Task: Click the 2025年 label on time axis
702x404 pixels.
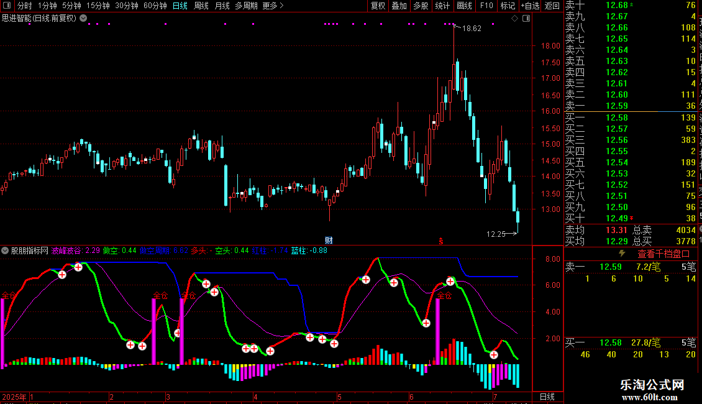Action: click(x=14, y=397)
